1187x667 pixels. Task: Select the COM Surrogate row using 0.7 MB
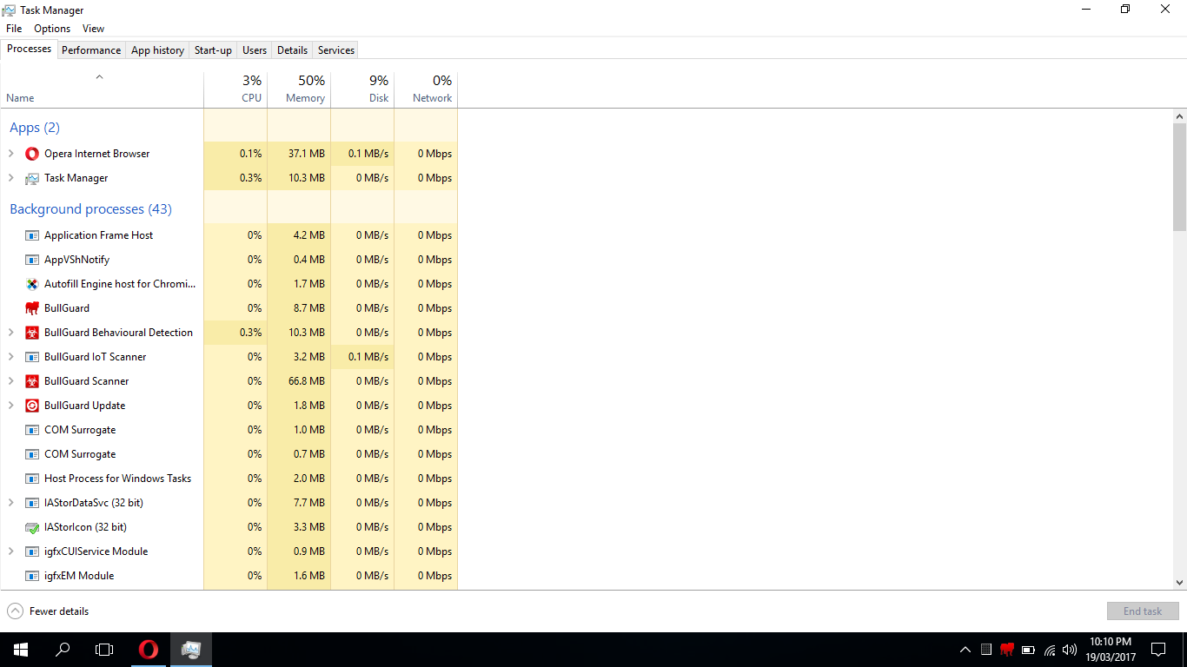coord(229,454)
